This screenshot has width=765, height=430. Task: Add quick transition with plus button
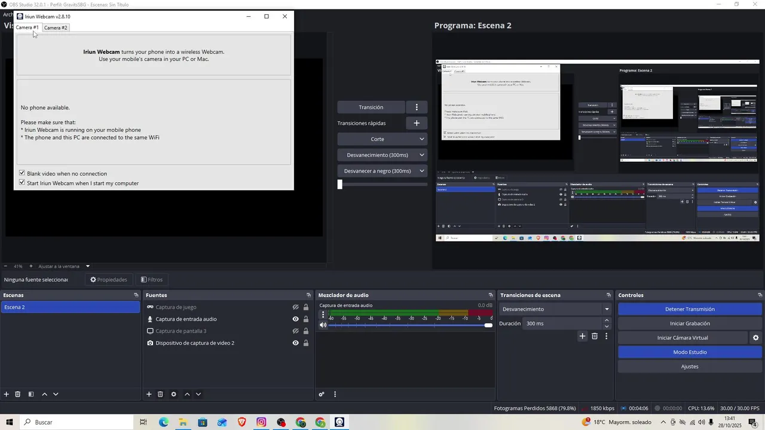point(417,123)
